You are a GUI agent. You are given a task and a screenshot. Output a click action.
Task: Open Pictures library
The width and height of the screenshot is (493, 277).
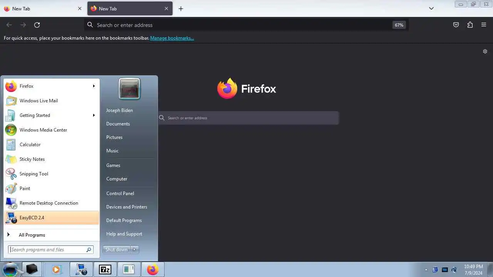coord(114,137)
